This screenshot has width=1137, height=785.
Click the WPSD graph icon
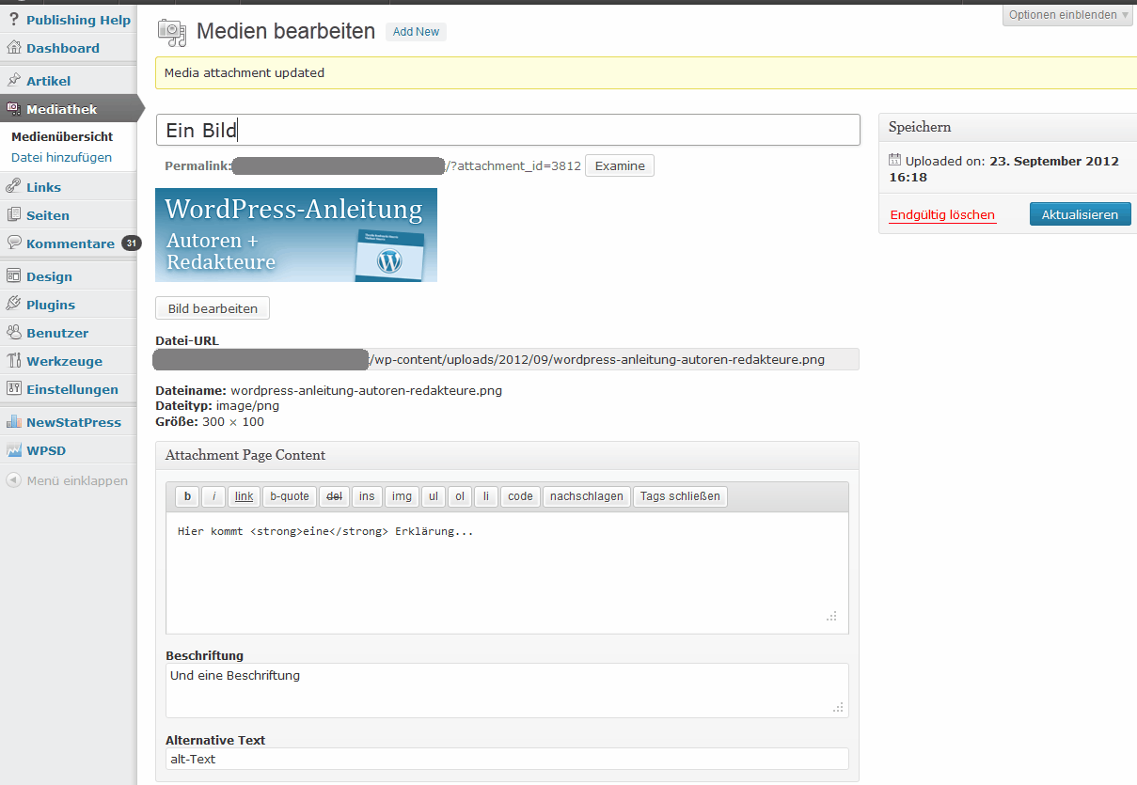[13, 450]
